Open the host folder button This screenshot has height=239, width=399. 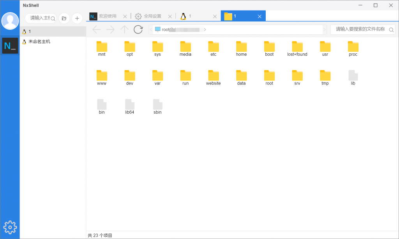tap(64, 18)
